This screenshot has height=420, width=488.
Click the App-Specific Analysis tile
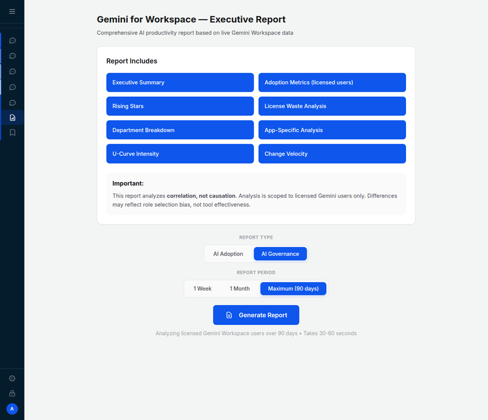tap(332, 130)
